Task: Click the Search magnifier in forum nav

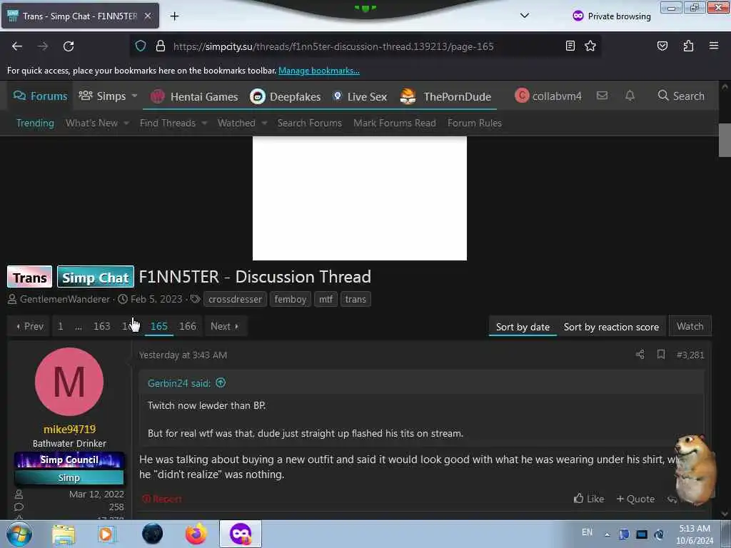Action: [681, 96]
